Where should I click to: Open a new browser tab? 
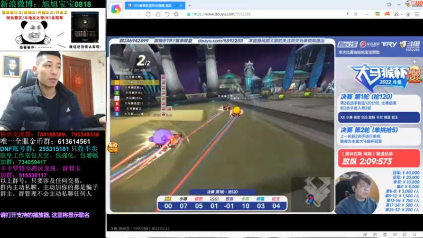[x=190, y=5]
